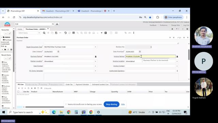Image resolution: width=218 pixels, height=123 pixels.
Task: Click the Refresh toolbar icon
Action: pos(69,33)
